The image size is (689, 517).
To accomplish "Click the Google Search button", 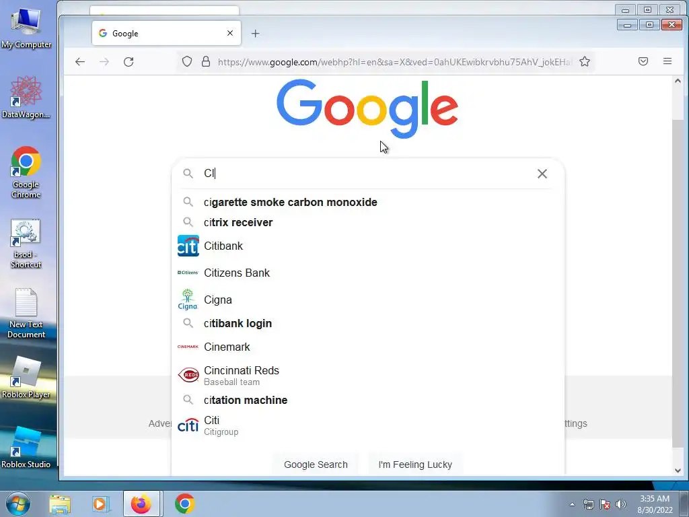I will click(x=316, y=464).
